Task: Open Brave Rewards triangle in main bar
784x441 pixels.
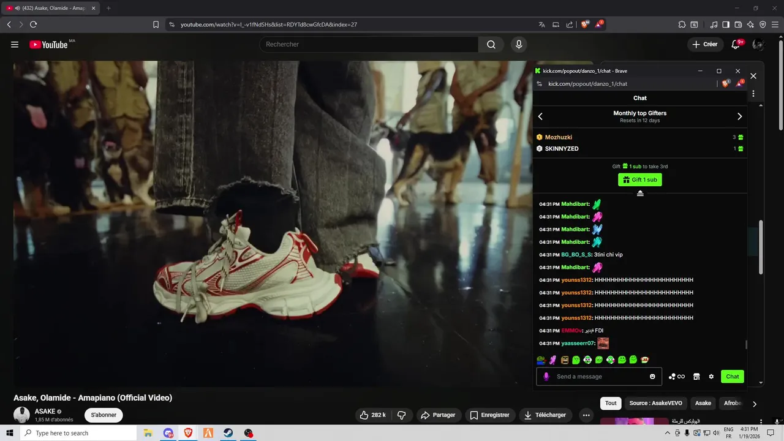Action: (599, 24)
